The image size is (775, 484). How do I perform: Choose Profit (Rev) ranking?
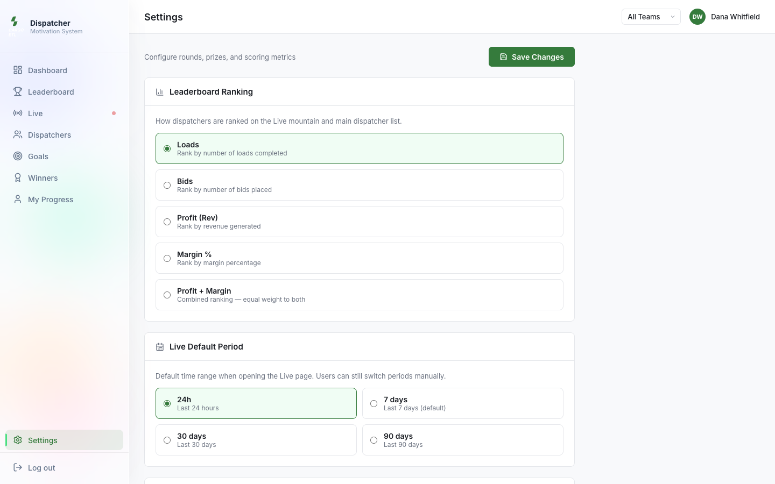(x=360, y=222)
